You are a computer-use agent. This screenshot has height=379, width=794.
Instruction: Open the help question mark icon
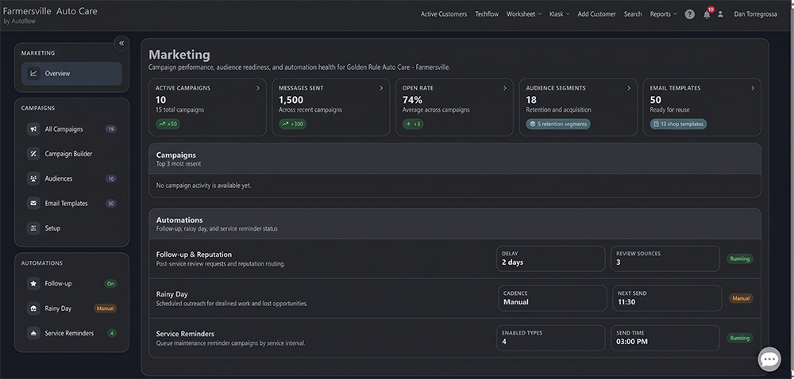(x=690, y=14)
